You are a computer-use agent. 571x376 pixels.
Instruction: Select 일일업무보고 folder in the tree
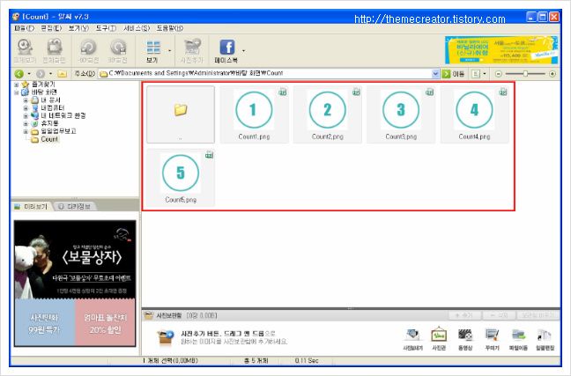click(x=58, y=131)
